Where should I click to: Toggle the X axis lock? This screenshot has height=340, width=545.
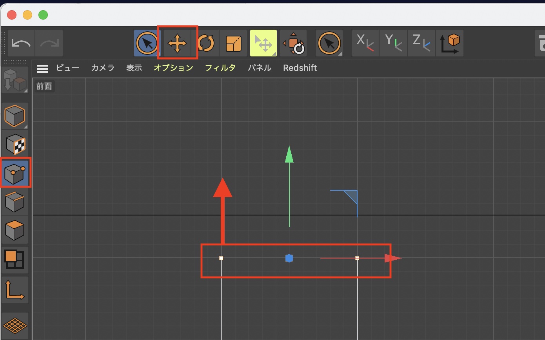coord(365,43)
